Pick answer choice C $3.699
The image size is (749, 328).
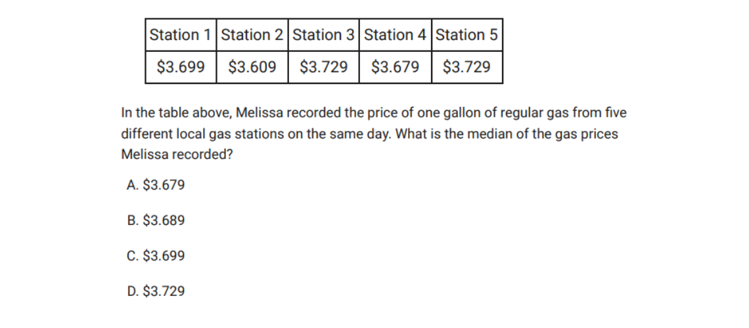point(155,256)
